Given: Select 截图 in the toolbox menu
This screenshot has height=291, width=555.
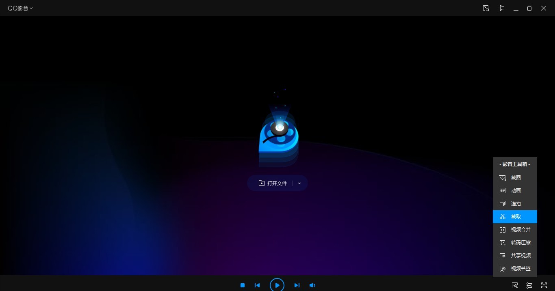Looking at the screenshot, I should pos(515,178).
